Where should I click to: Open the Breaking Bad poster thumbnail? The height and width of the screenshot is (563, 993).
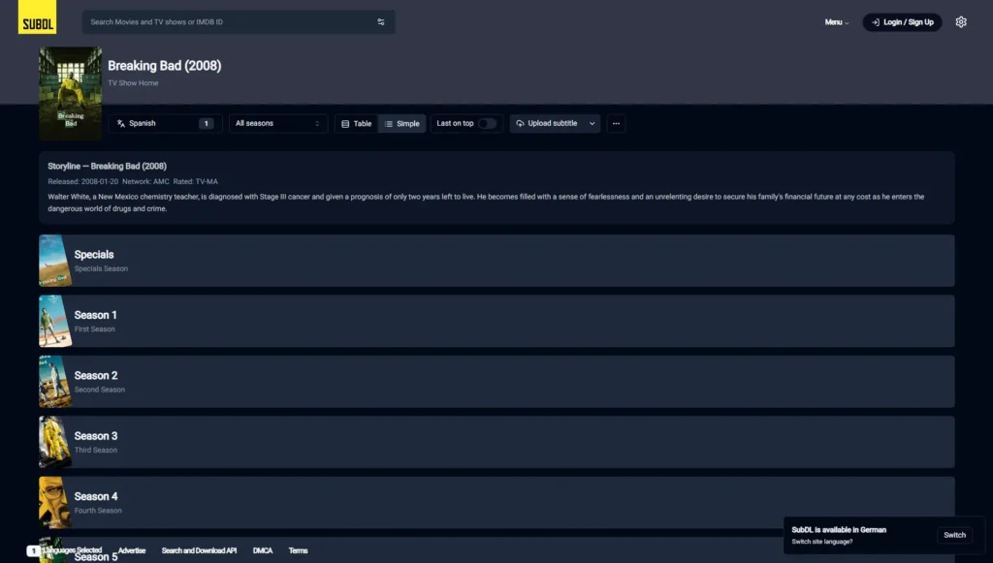[x=70, y=93]
